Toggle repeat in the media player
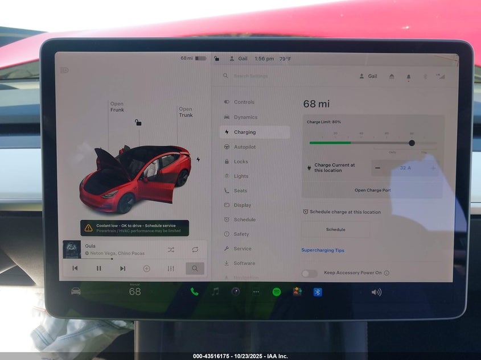This screenshot has width=481, height=360. click(195, 250)
